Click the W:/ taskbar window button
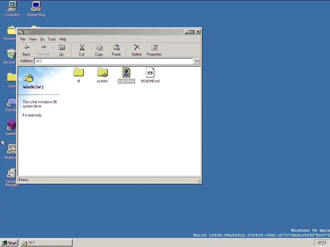The height and width of the screenshot is (247, 330). 46,243
